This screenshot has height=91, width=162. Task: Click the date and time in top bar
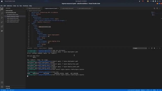[x=81, y=1]
